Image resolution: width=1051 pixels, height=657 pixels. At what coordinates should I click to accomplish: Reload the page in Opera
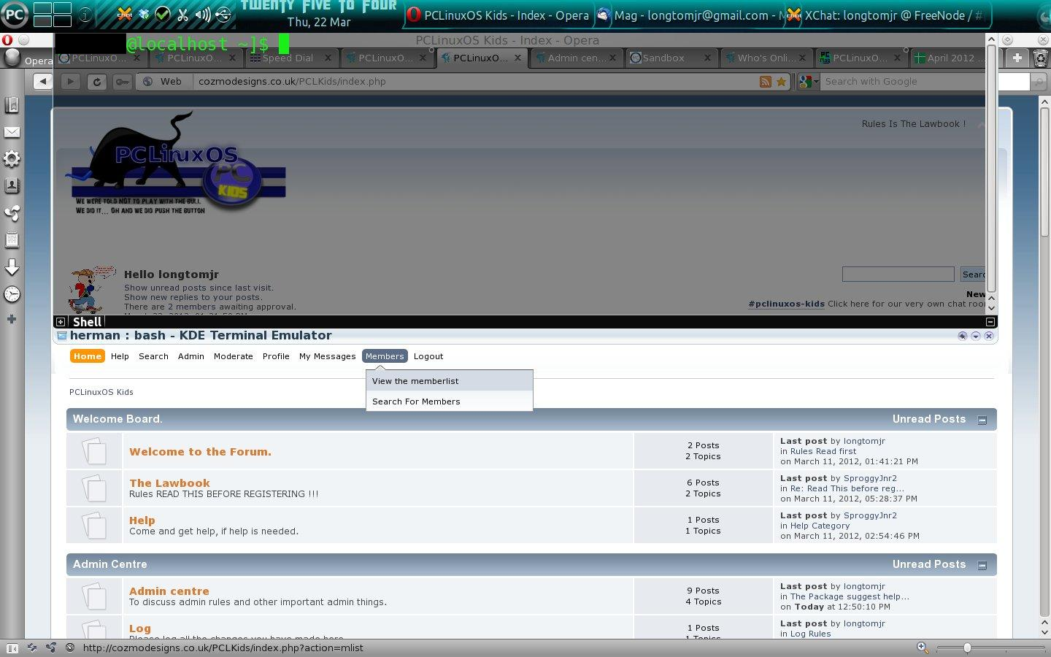coord(96,81)
